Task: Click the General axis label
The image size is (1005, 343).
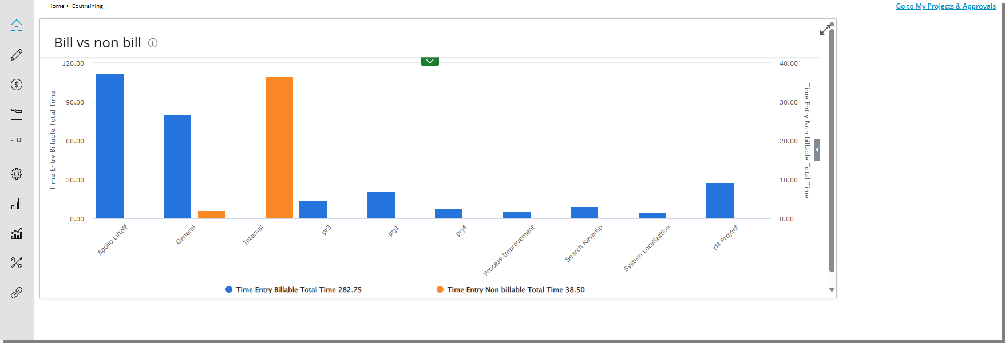Action: (185, 234)
